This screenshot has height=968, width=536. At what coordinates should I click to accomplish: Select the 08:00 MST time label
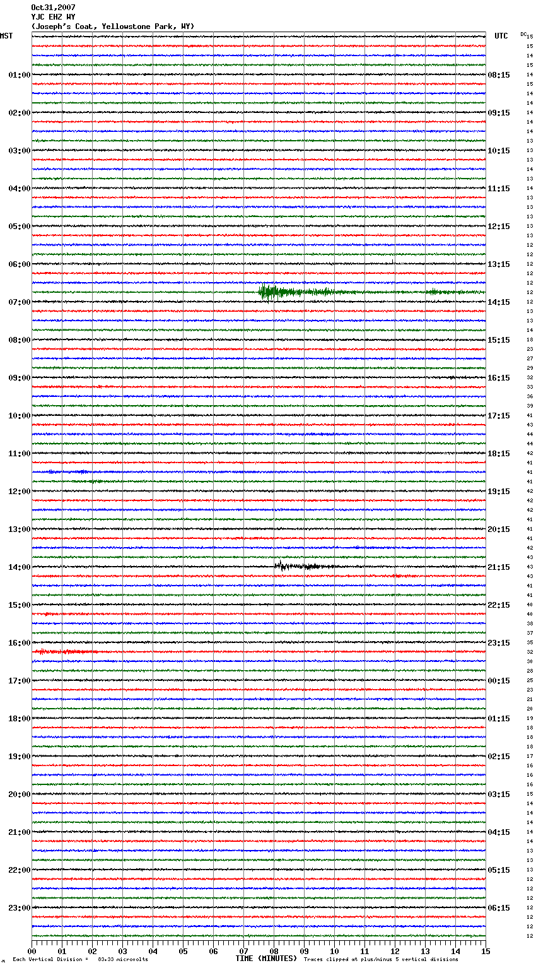20,340
